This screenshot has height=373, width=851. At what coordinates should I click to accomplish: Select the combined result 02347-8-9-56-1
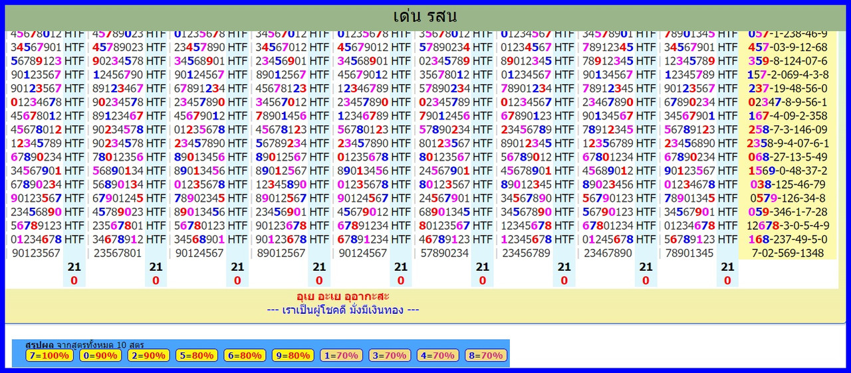(x=788, y=102)
